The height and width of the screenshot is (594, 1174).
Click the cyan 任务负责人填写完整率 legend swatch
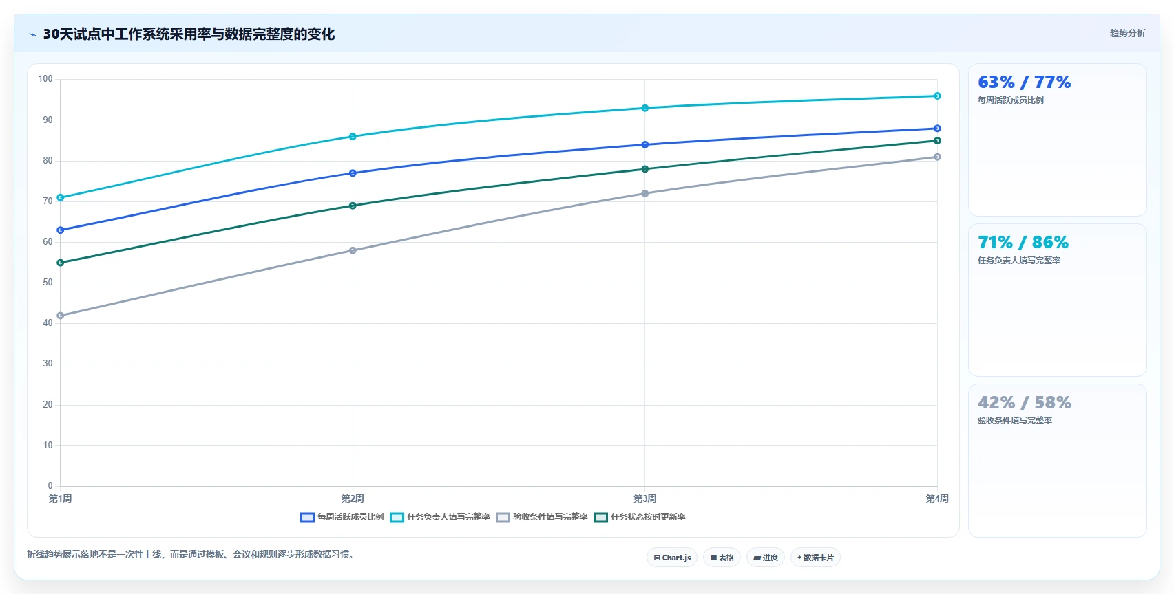(x=397, y=518)
